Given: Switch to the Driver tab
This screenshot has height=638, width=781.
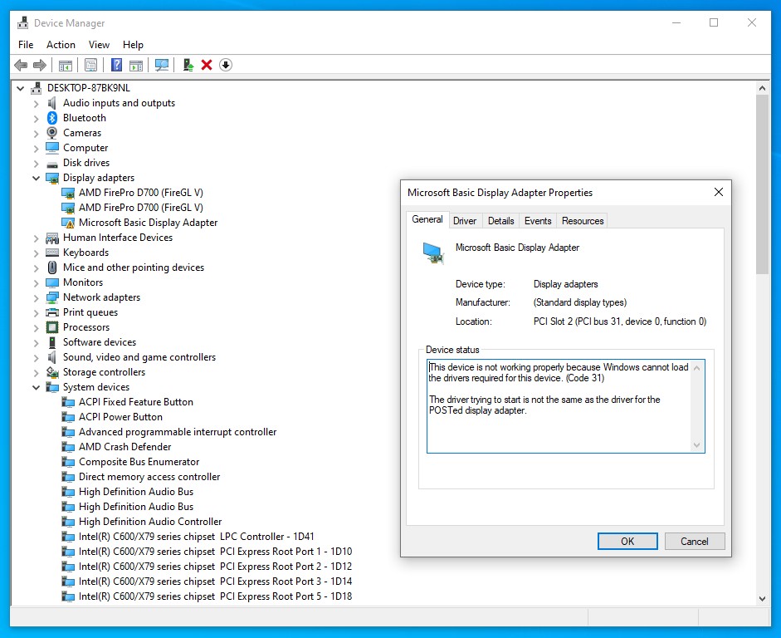Looking at the screenshot, I should point(465,221).
